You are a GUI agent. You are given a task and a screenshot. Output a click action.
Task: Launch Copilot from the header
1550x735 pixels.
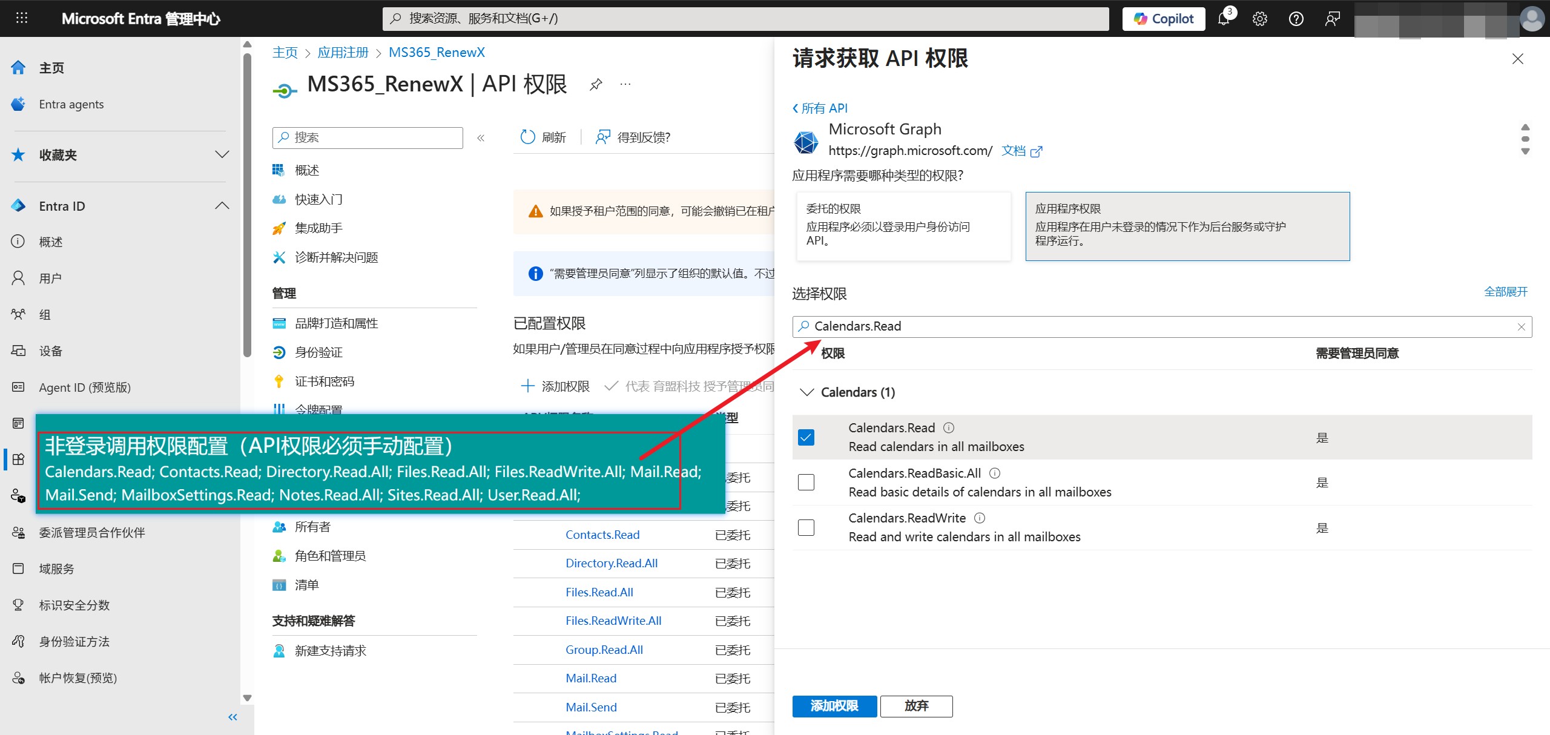(x=1164, y=19)
